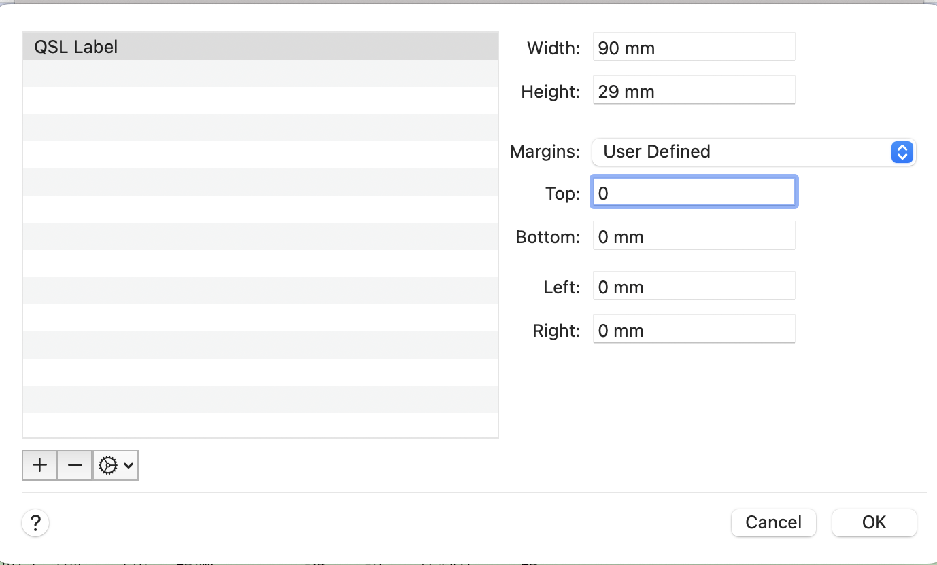Expand the Margins User Defined dropdown
This screenshot has width=937, height=565.
pyautogui.click(x=753, y=151)
